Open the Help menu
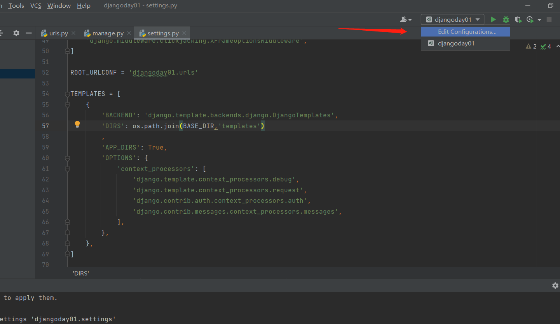The width and height of the screenshot is (560, 324). point(84,5)
